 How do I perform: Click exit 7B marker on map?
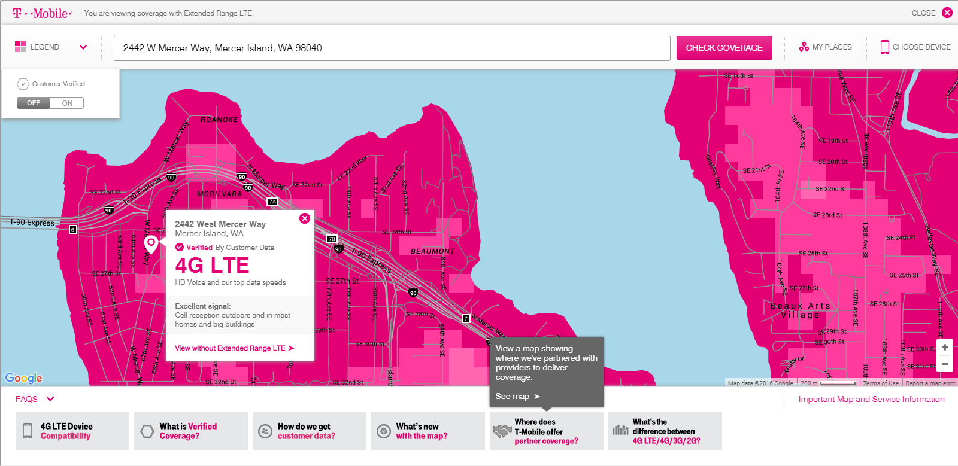pos(332,239)
